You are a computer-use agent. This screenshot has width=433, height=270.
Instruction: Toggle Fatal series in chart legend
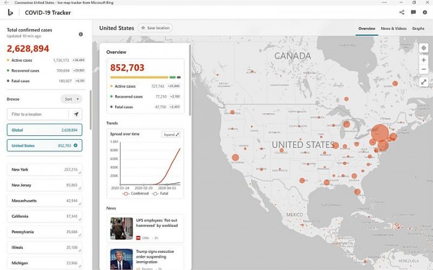pos(160,193)
